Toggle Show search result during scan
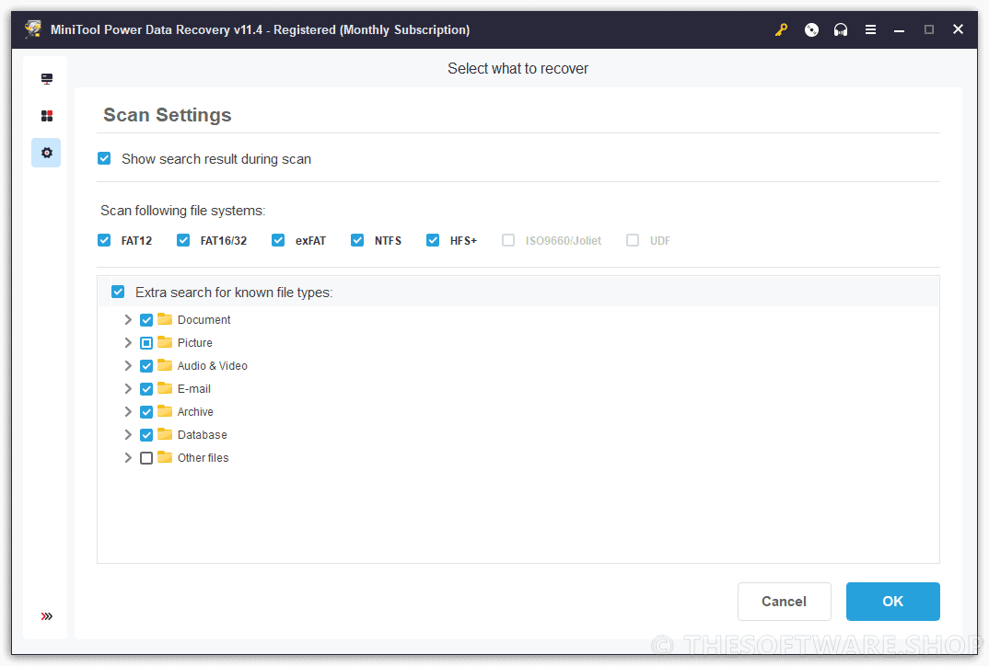Viewport: 989px width, 666px height. (x=104, y=158)
